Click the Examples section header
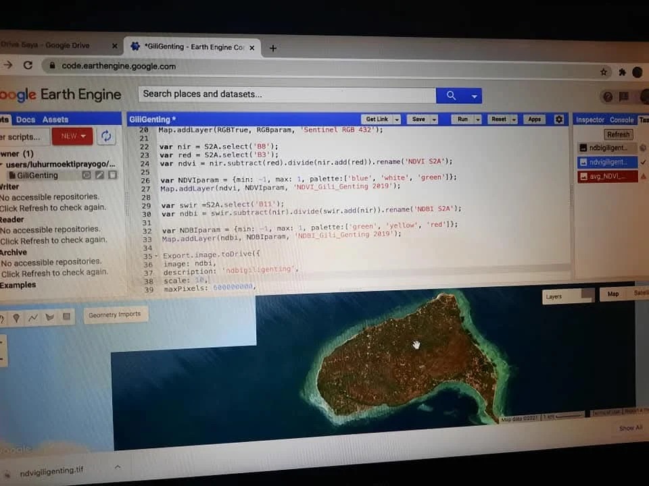The image size is (649, 486). coord(18,285)
